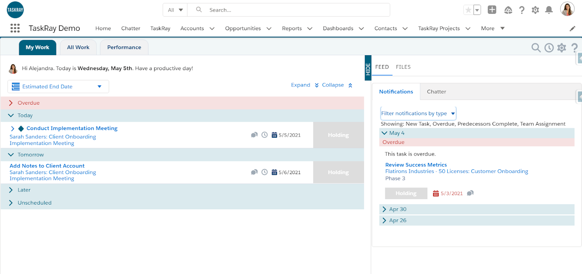Open the search scope All dropdown
This screenshot has height=274, width=582.
point(175,10)
